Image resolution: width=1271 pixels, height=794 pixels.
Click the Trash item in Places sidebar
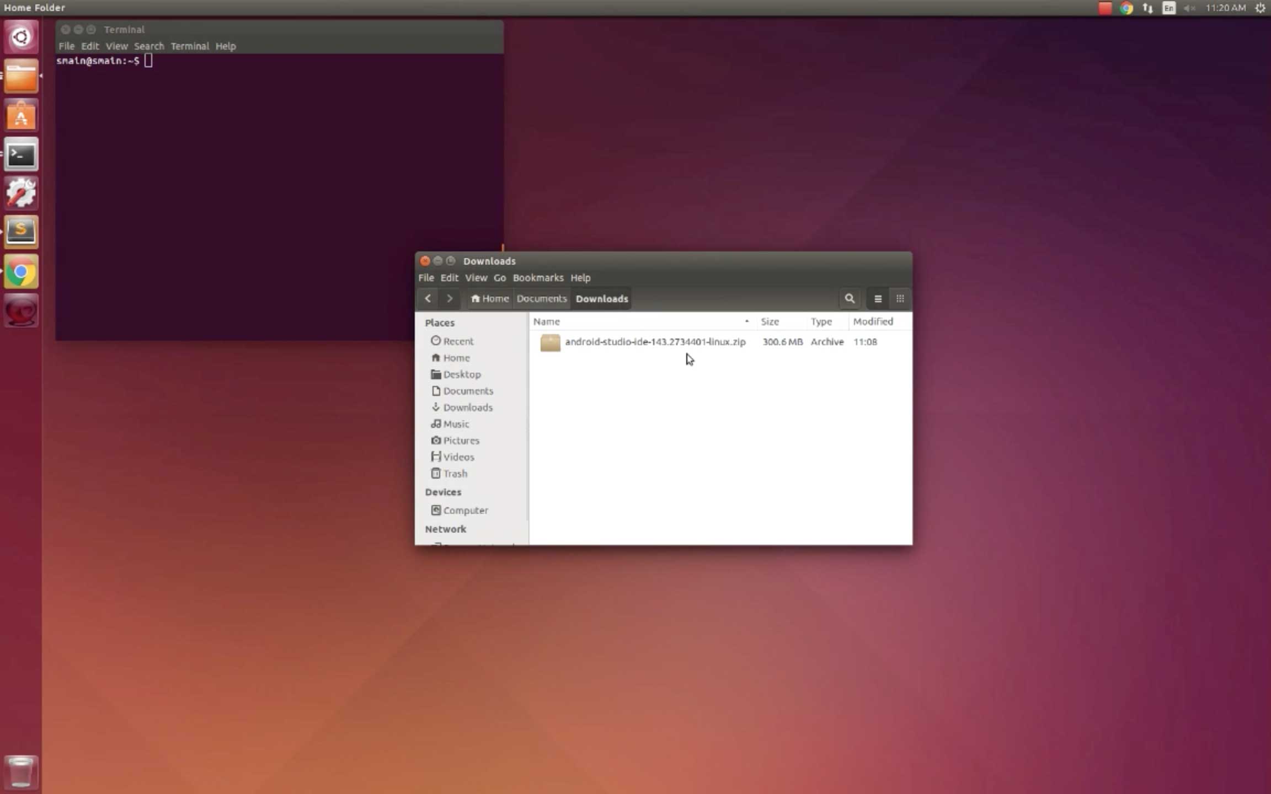coord(455,473)
